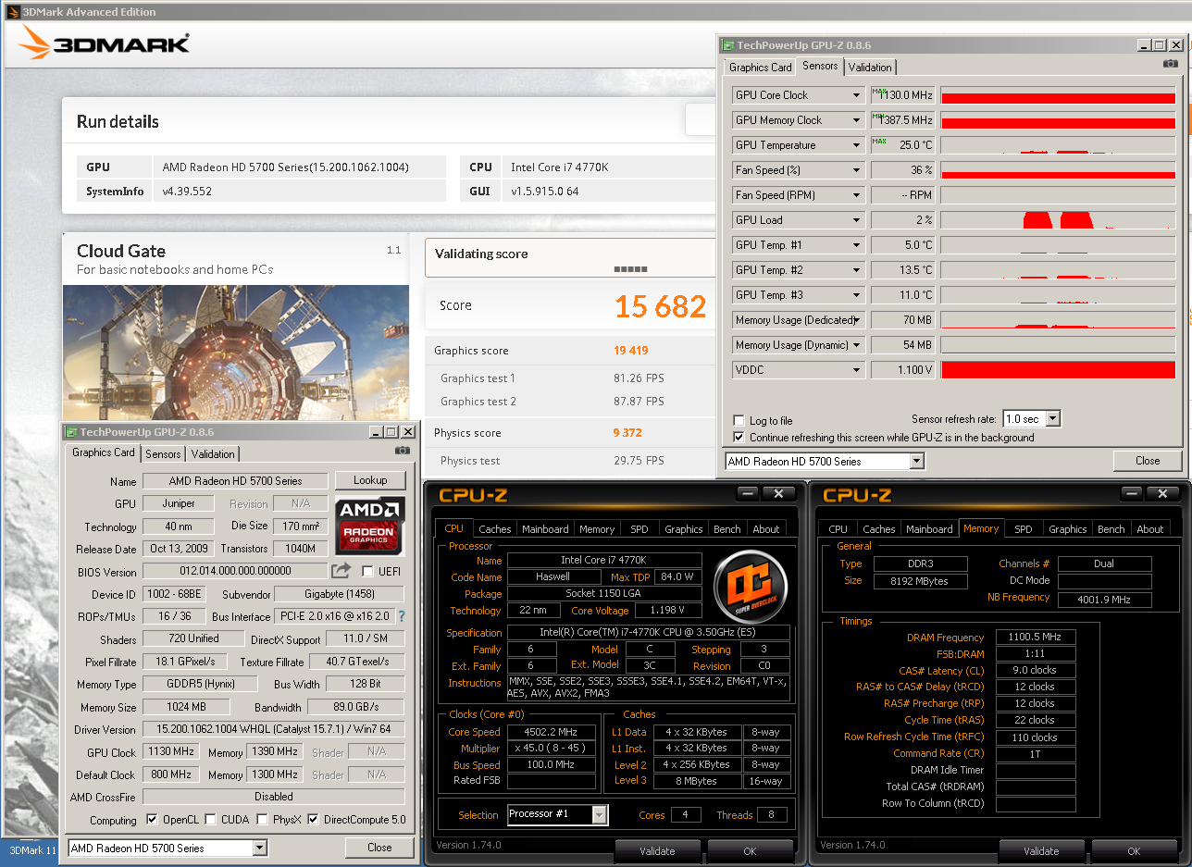Toggle the DirectCompute 5.0 checkbox
1192x867 pixels.
(313, 820)
